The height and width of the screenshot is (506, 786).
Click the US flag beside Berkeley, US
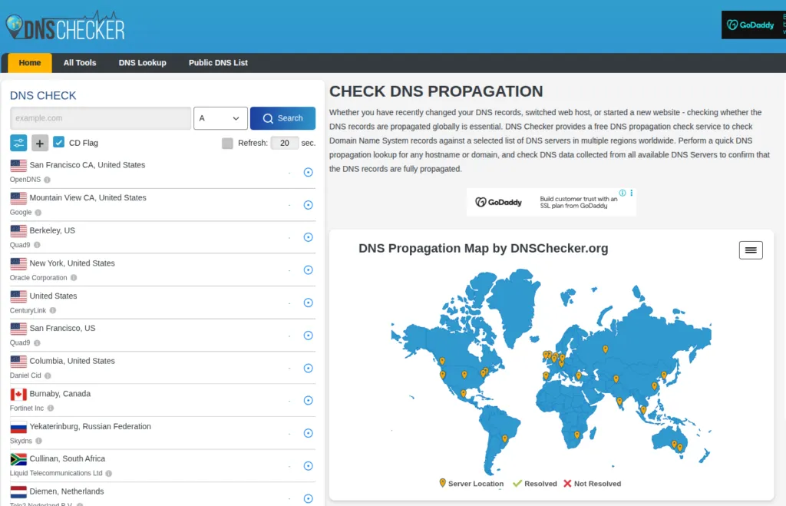[x=18, y=229]
